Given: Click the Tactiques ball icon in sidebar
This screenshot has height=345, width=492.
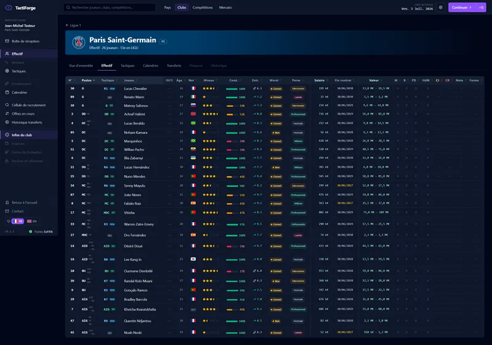Looking at the screenshot, I should click(x=7, y=71).
